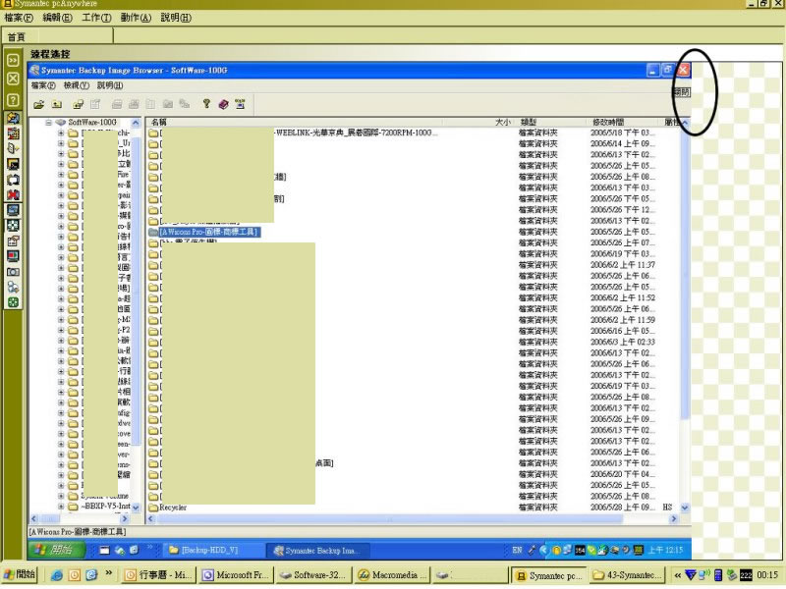Click the tree pane scroll-left arrow
786x589 pixels.
[34, 519]
